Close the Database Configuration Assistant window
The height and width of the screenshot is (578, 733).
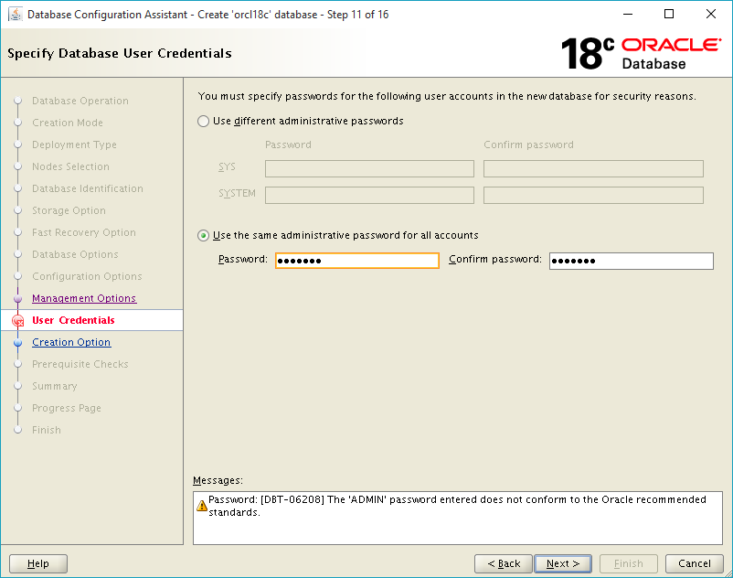(710, 14)
